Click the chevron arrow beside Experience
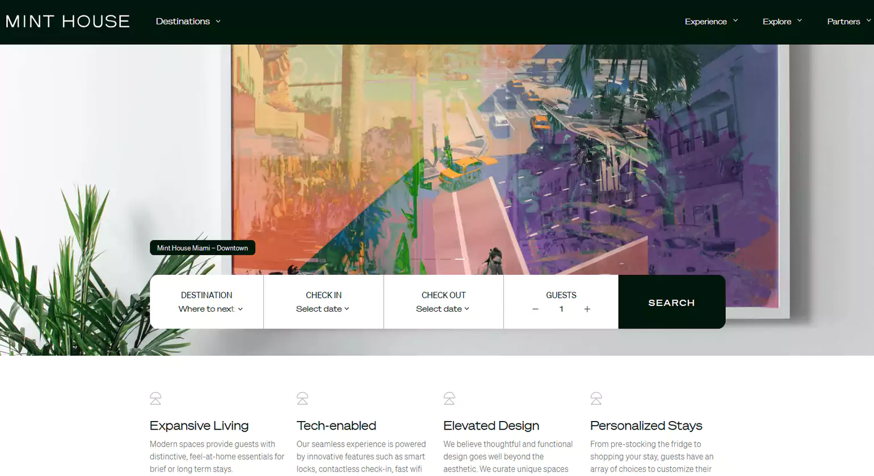 coord(736,21)
